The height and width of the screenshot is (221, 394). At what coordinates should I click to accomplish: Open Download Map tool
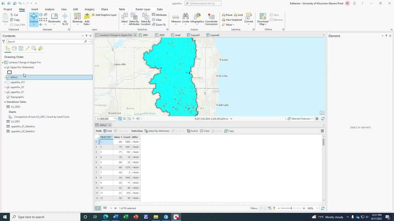263,19
